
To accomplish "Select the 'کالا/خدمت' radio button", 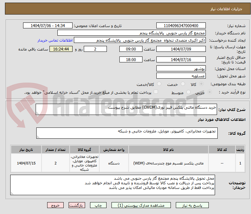I will (x=159, y=84).
